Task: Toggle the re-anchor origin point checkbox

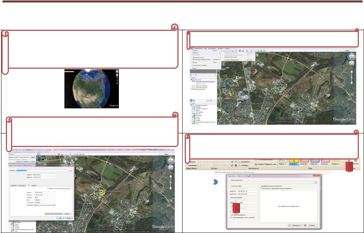Action: click(x=232, y=218)
